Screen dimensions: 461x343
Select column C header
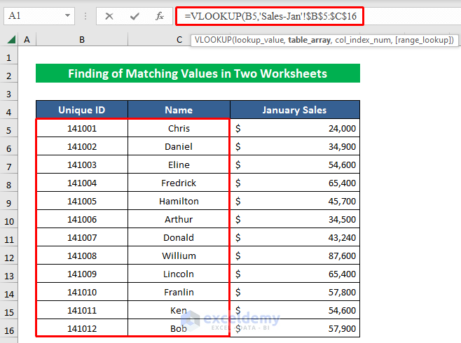179,41
